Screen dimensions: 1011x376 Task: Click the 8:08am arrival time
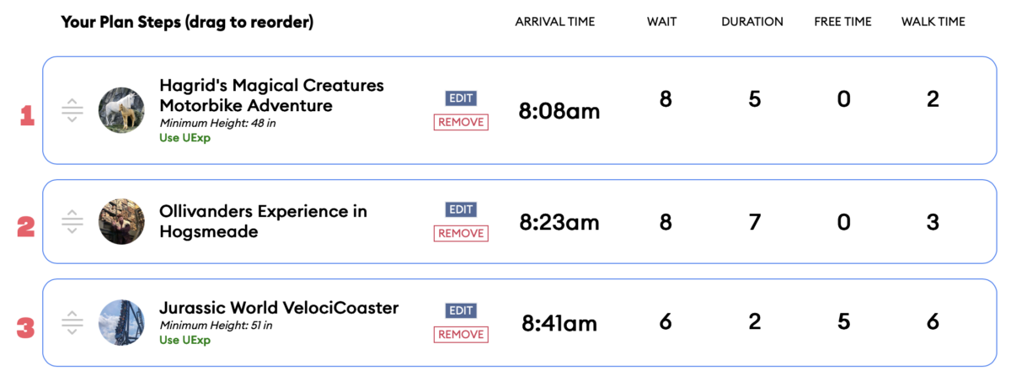click(559, 111)
